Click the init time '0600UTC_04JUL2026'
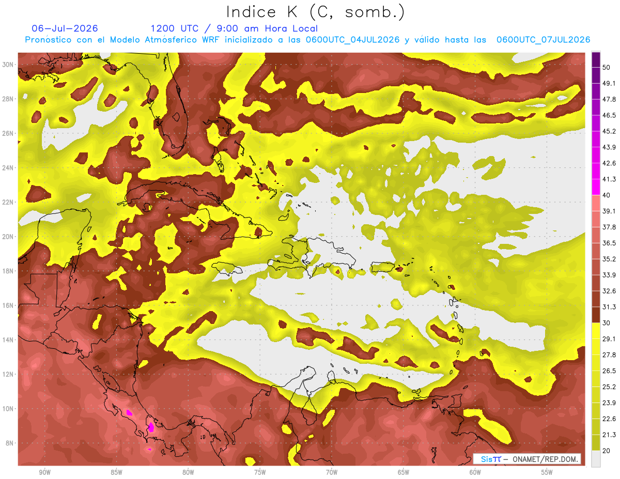Screen dimensions: 620x479 [352, 40]
